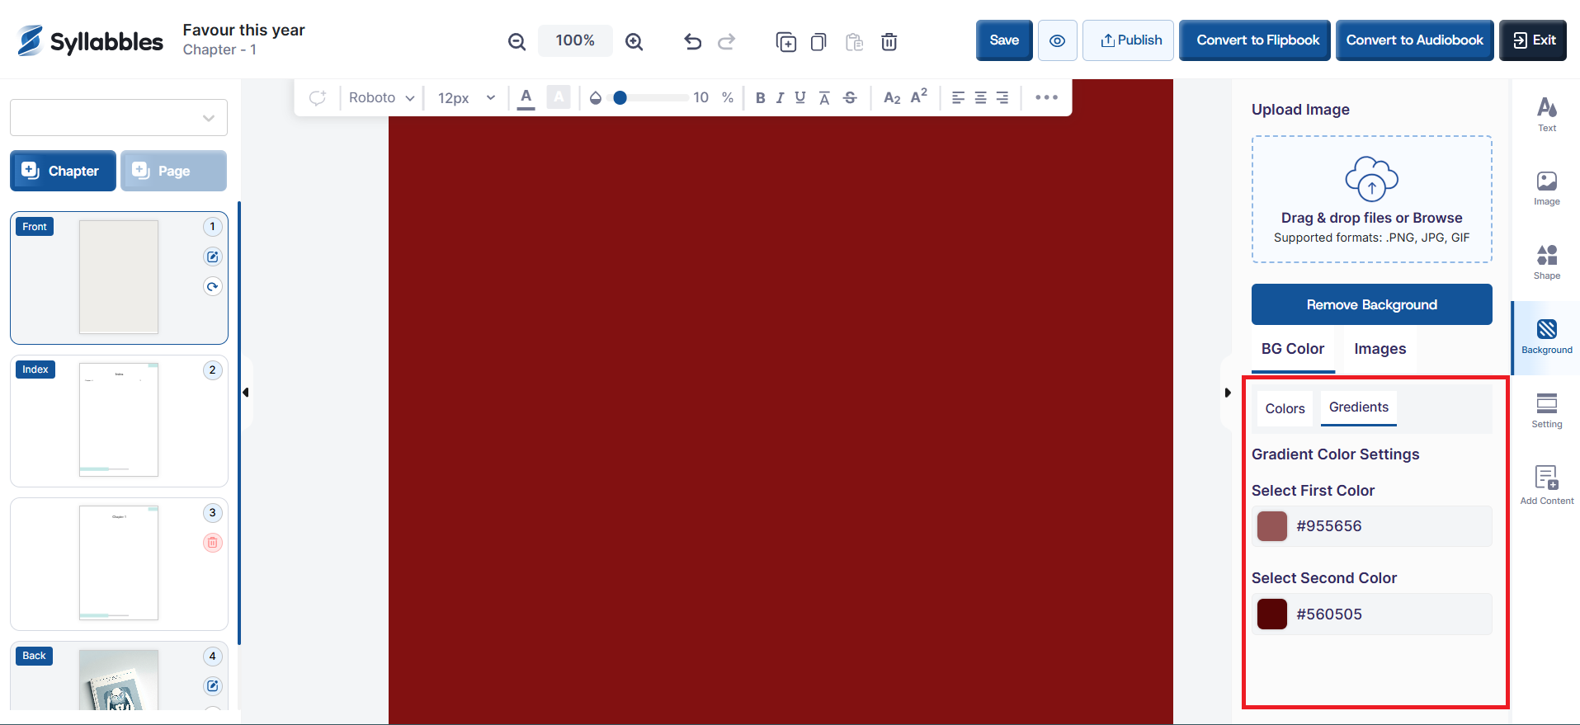Open the Text tool in right sidebar
The width and height of the screenshot is (1580, 725).
[x=1546, y=114]
